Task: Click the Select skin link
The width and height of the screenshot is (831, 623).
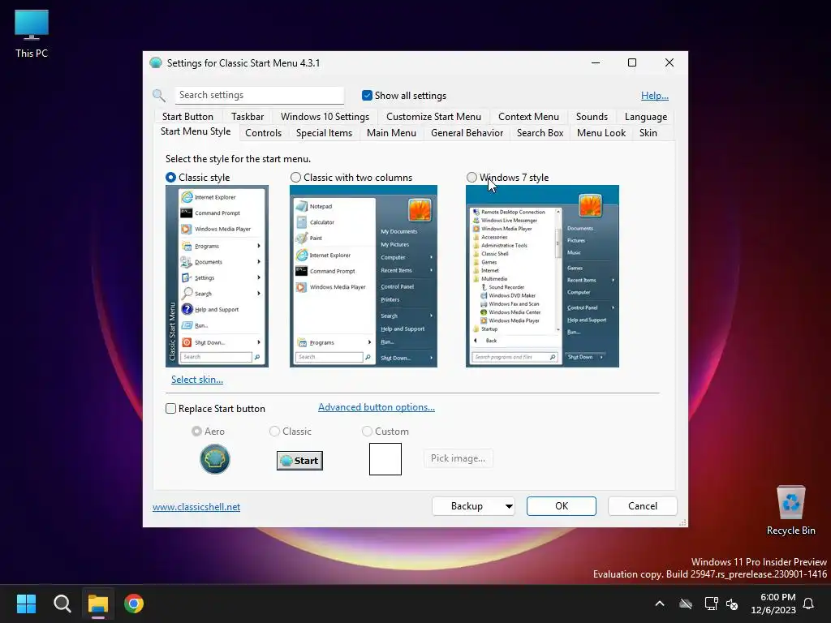Action: tap(197, 380)
